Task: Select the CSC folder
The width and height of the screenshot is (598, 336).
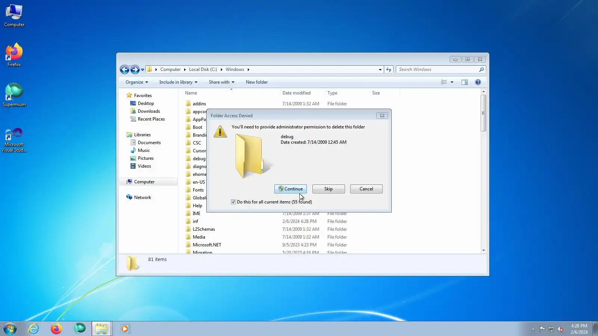Action: [x=197, y=143]
